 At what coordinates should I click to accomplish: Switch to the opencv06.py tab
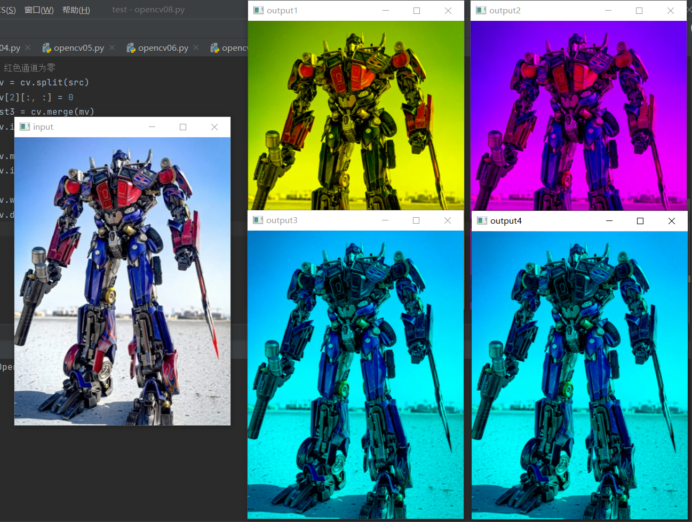point(163,48)
